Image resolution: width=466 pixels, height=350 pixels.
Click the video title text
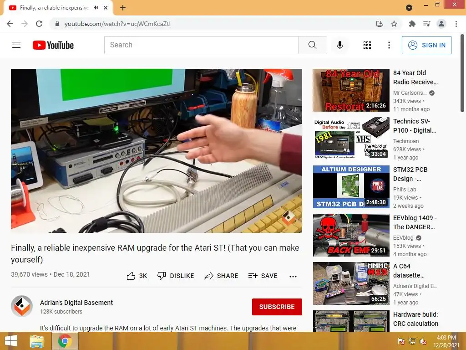pyautogui.click(x=155, y=253)
